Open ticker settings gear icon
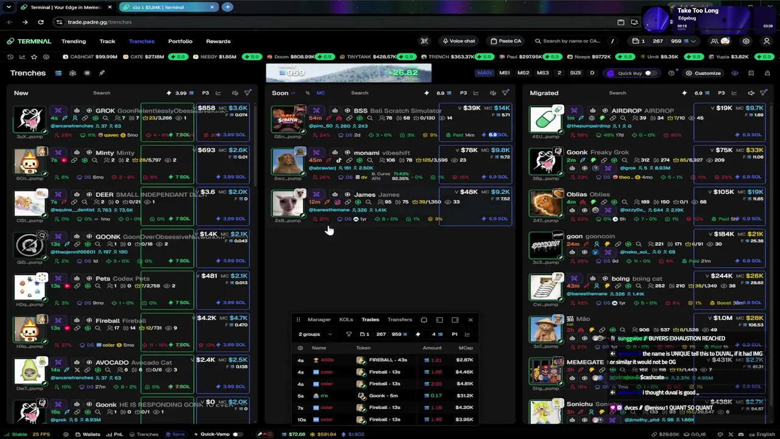The width and height of the screenshot is (780, 439). (46, 57)
